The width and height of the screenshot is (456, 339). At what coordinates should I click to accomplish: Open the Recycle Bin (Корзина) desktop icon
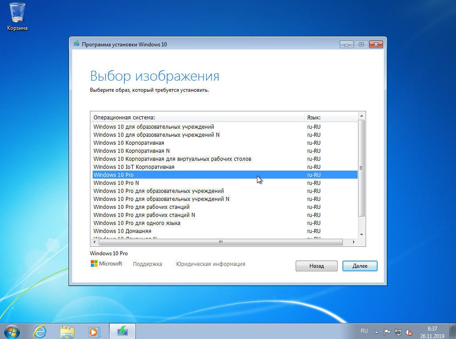tap(17, 16)
